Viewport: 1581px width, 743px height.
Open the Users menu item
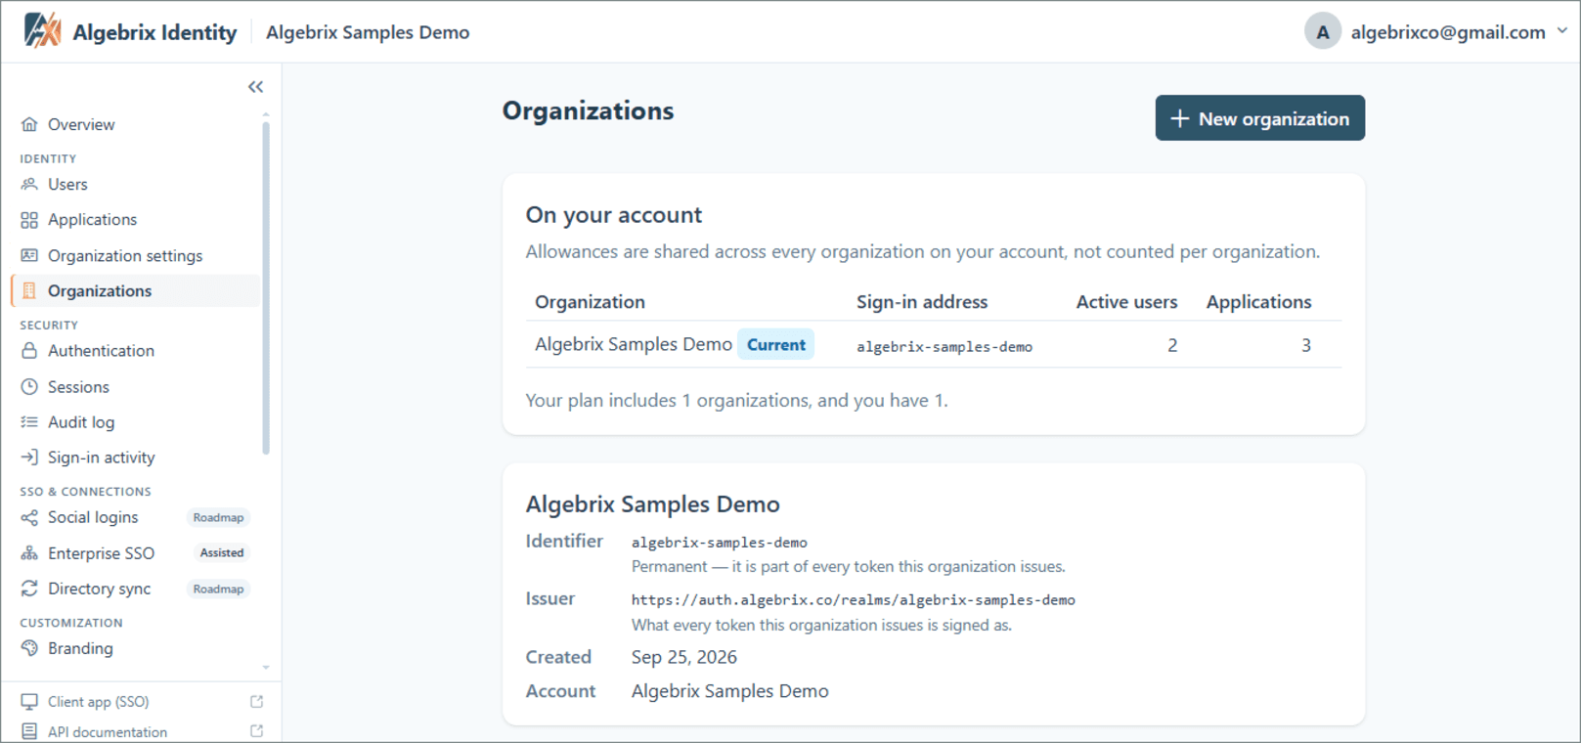coord(136,184)
